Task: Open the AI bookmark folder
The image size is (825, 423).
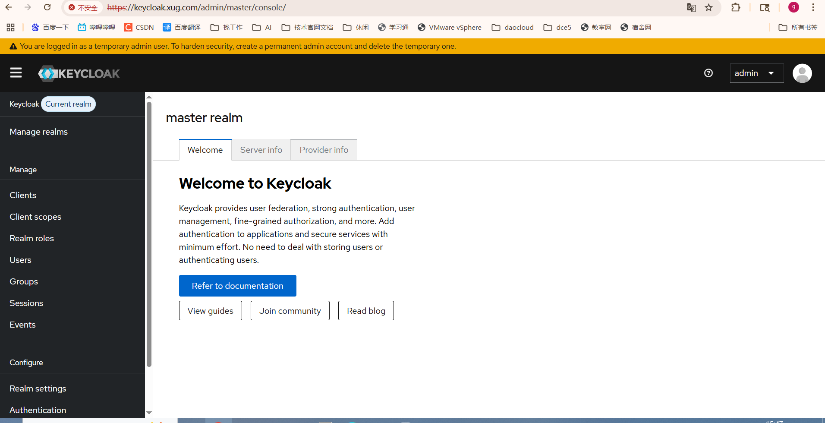Action: 262,27
